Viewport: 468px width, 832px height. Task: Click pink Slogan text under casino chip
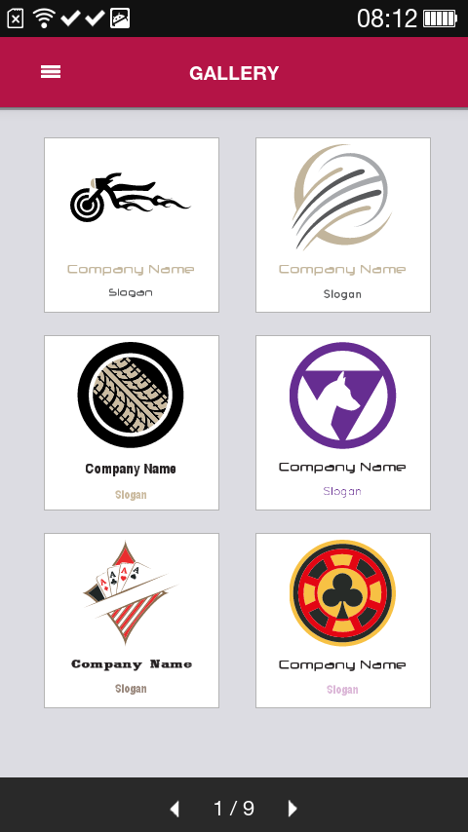[x=342, y=690]
